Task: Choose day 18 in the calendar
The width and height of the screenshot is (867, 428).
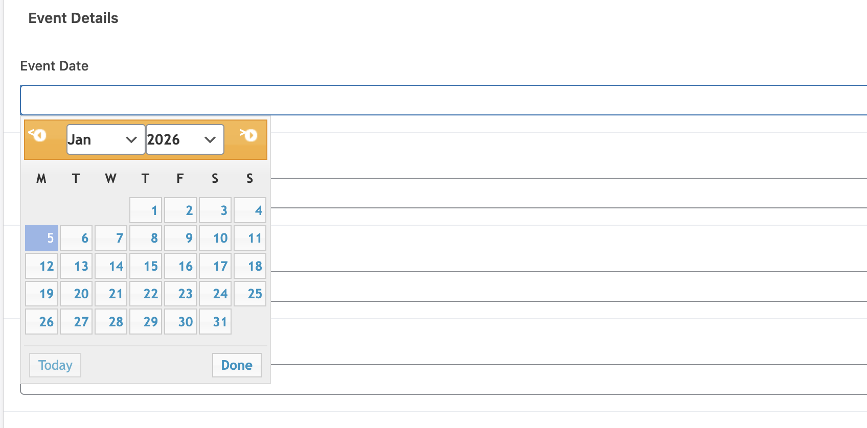Action: 250,266
